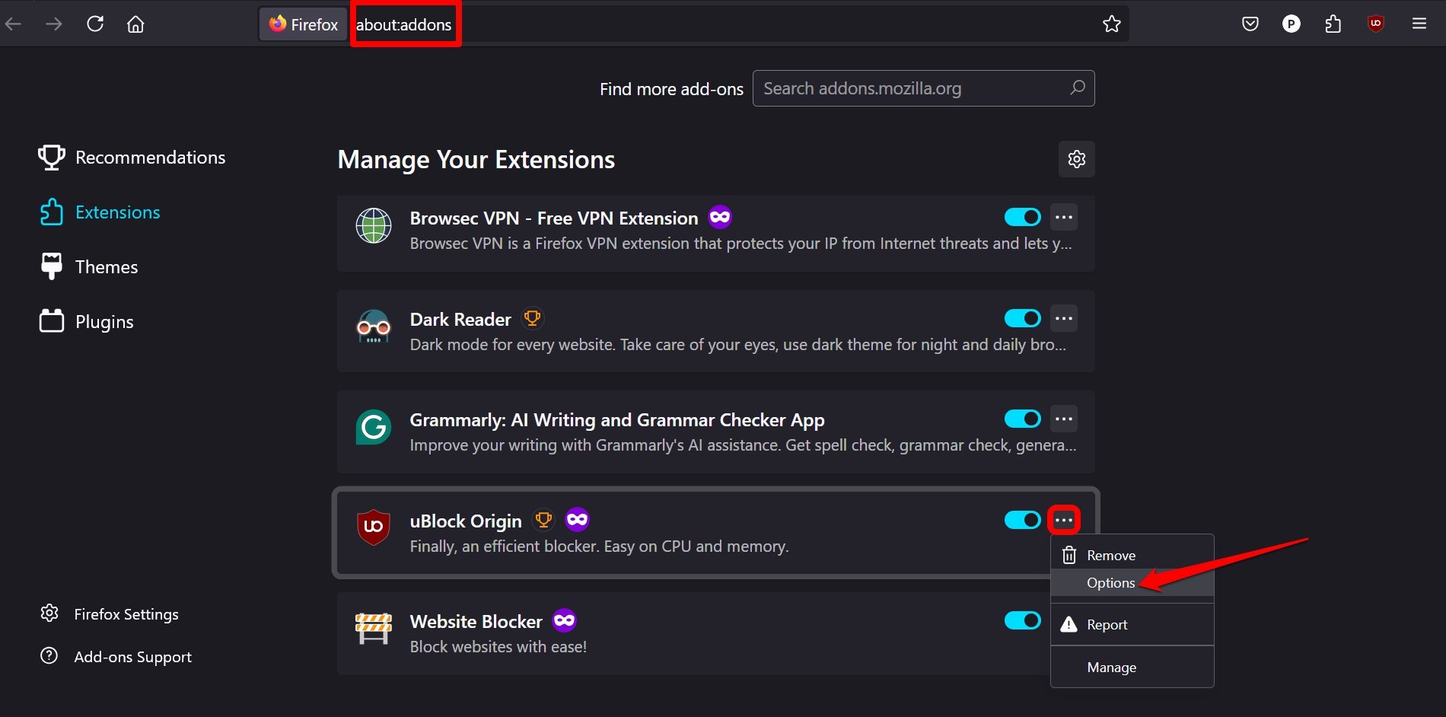Click the private browsing badge on Browsec VPN
The height and width of the screenshot is (717, 1446).
[720, 218]
